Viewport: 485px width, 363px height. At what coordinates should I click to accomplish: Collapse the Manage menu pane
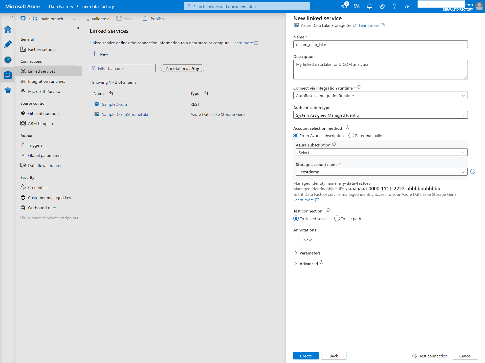coord(78,28)
